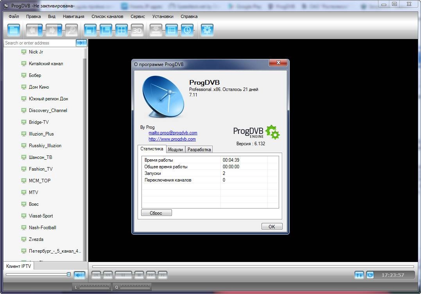
Task: Click the skip-to-previous playback button
Action: [96, 275]
